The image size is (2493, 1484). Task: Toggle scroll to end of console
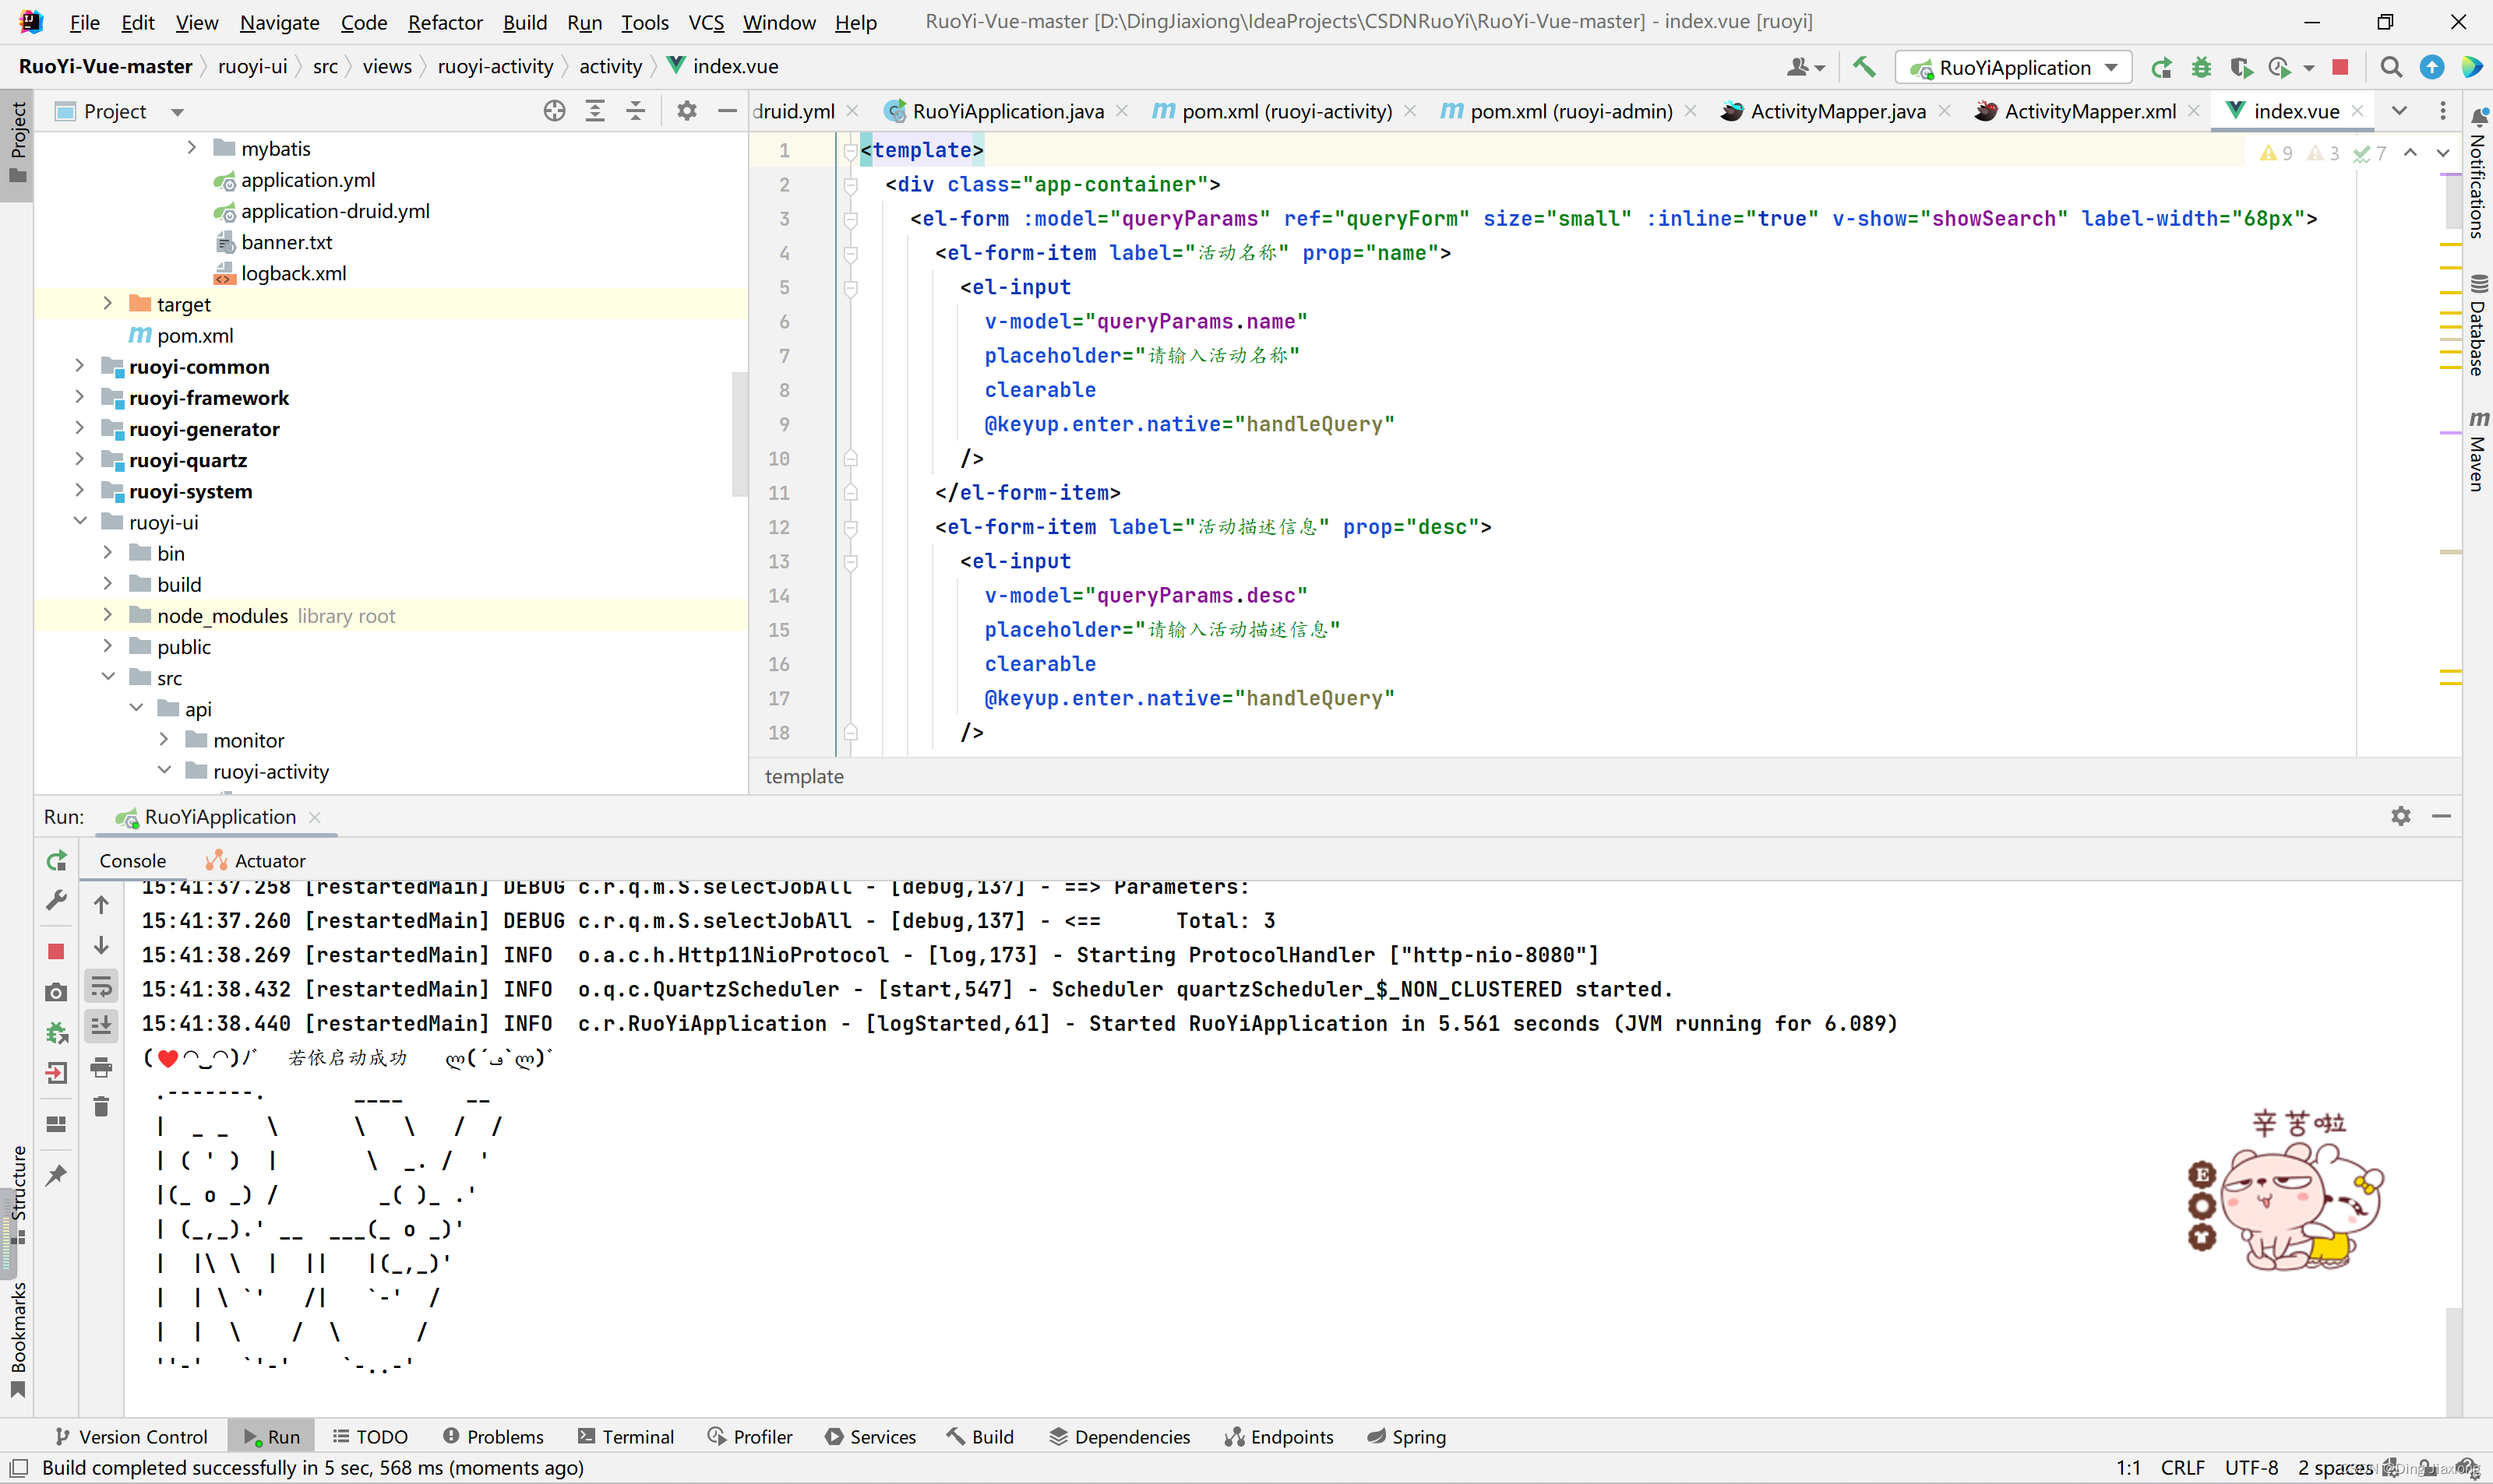click(x=101, y=1025)
